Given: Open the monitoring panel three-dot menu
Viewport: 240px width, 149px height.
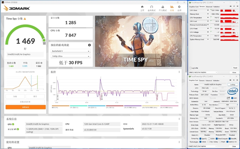Looking at the screenshot, I should 179,72.
